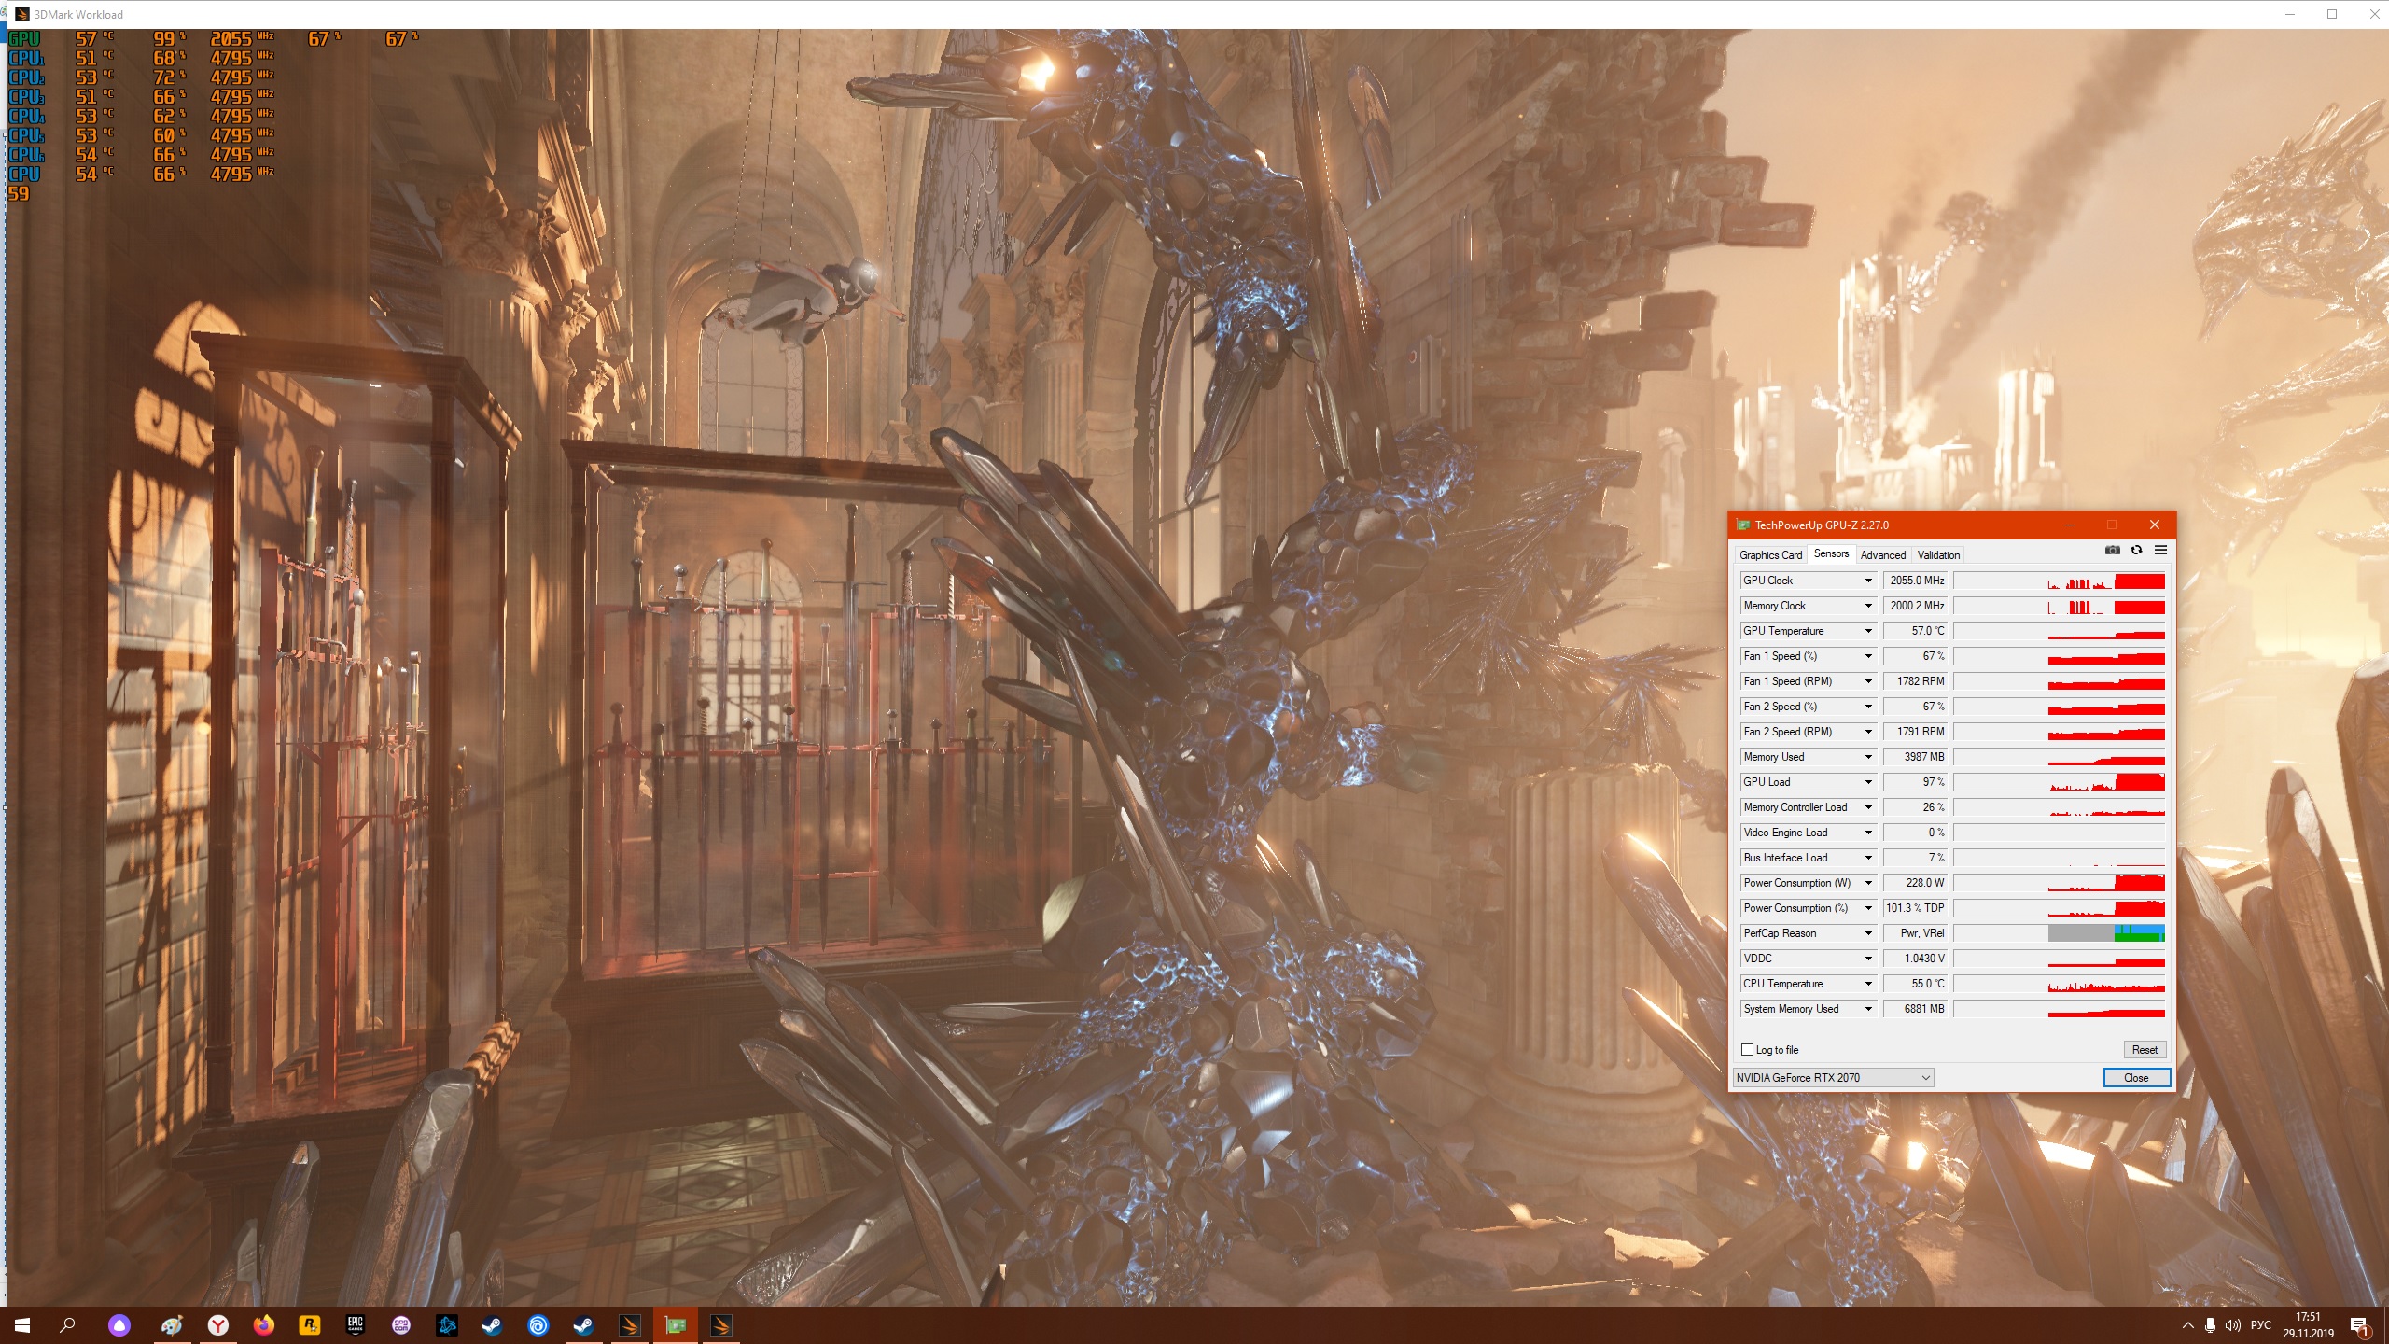Image resolution: width=2389 pixels, height=1344 pixels.
Task: Open Ubisoft Uplay from the taskbar
Action: coord(538,1325)
